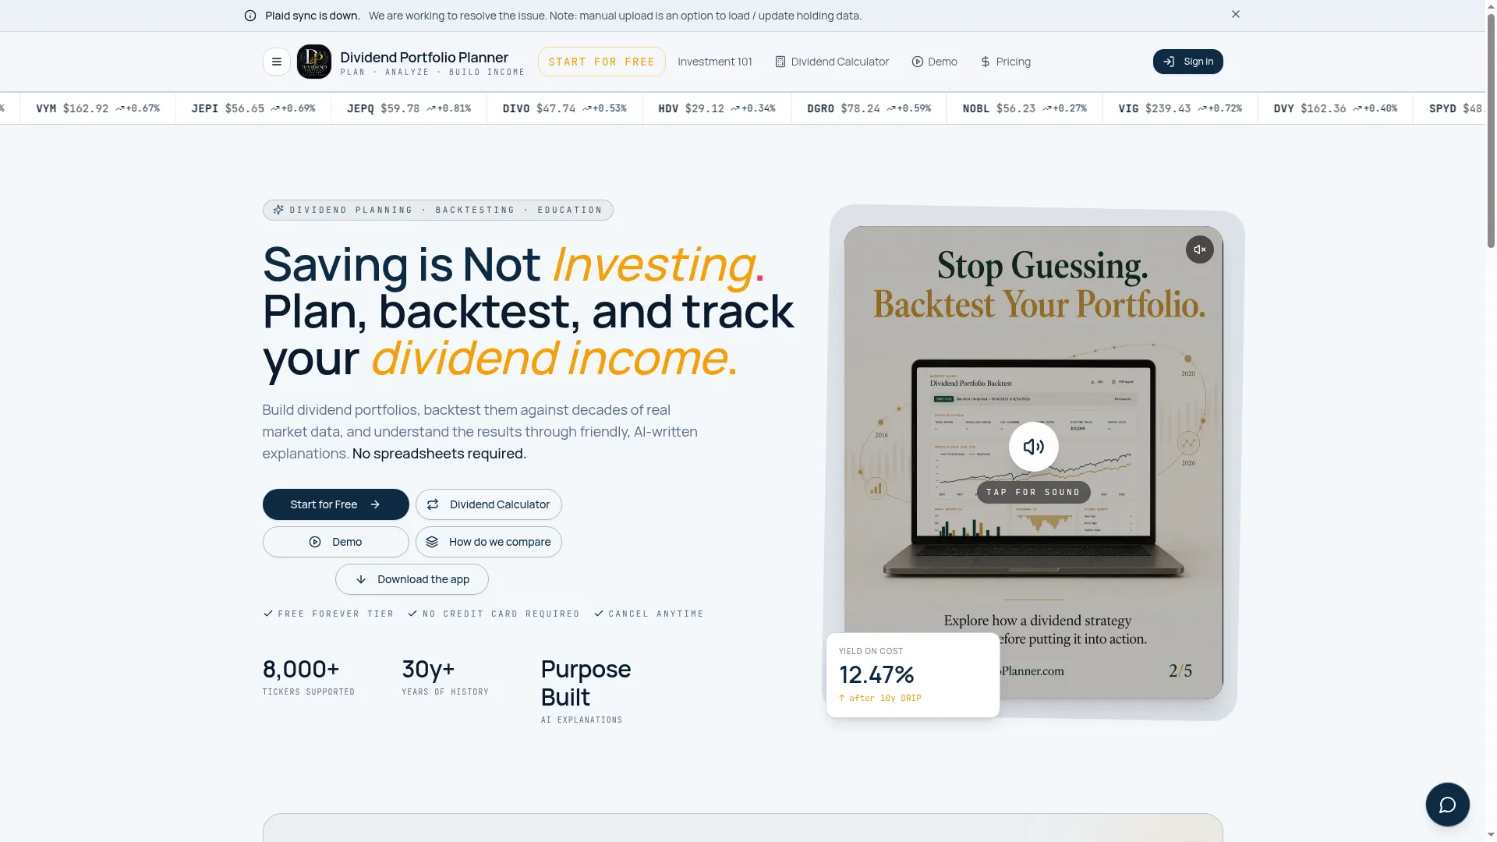This screenshot has width=1497, height=842.
Task: Tap the center speaker sound icon
Action: [x=1033, y=447]
